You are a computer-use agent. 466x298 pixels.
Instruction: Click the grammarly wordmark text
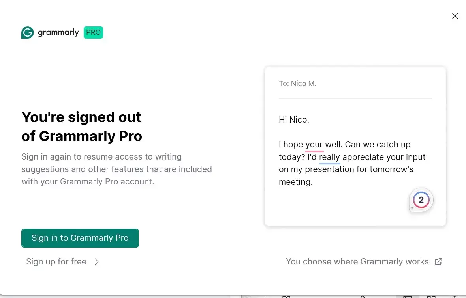58,33
